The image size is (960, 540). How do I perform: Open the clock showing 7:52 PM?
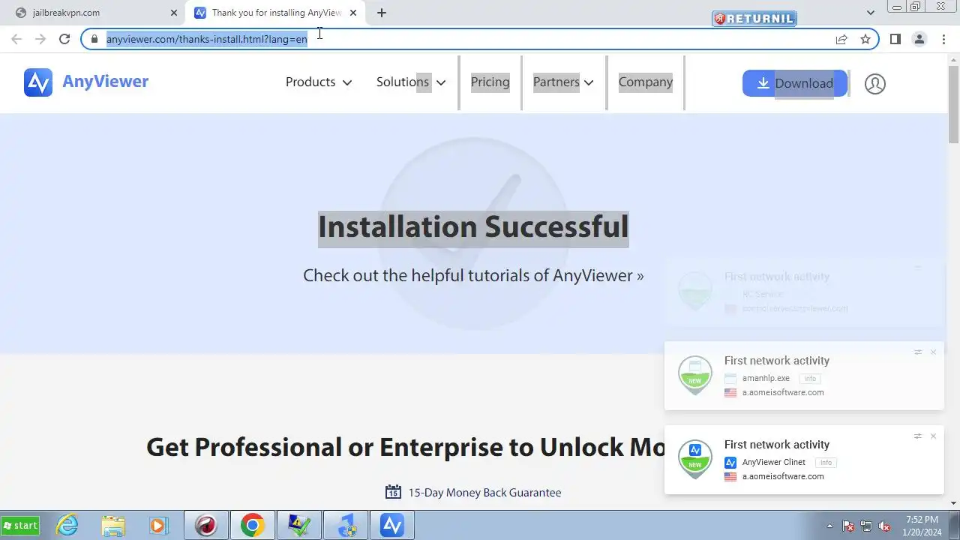[922, 526]
